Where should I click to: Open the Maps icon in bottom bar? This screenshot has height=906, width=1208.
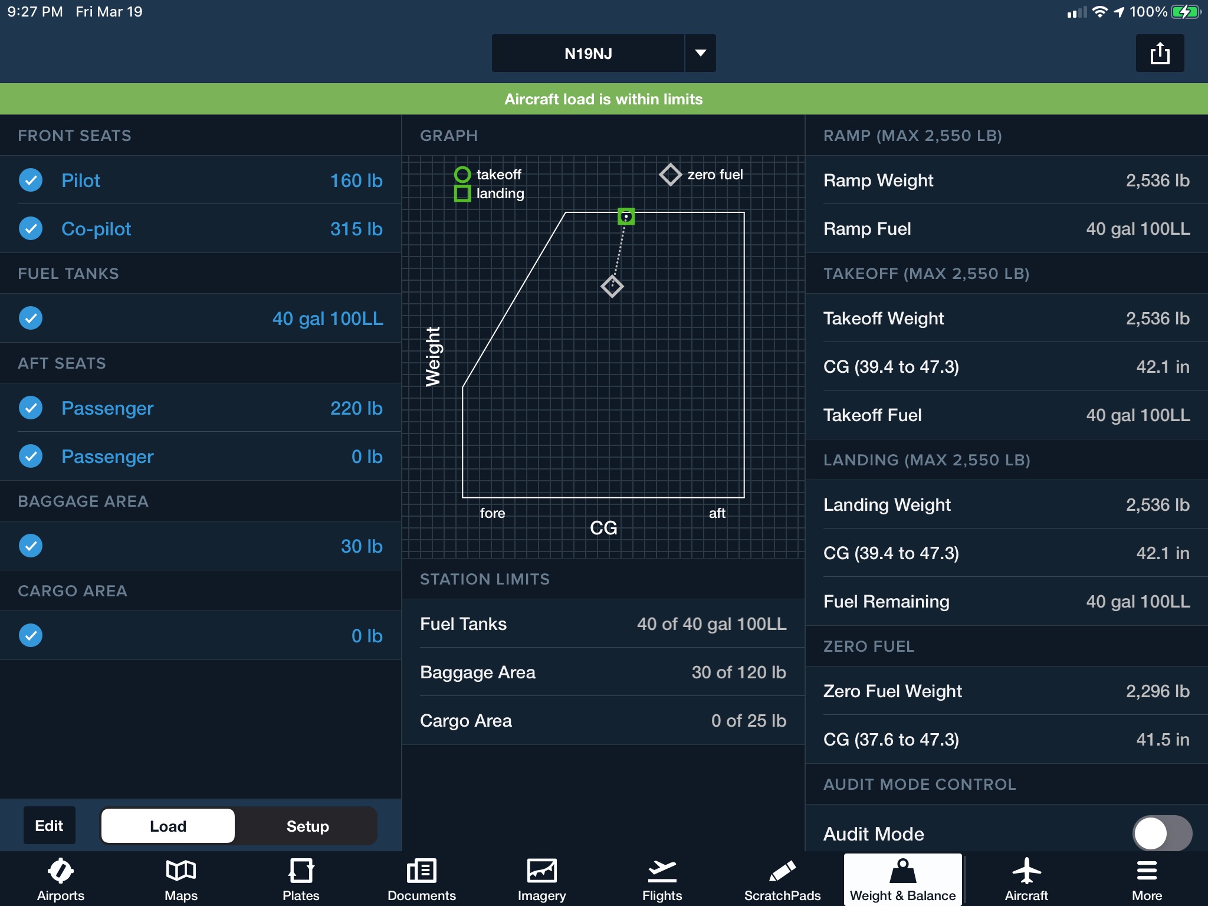pos(180,871)
